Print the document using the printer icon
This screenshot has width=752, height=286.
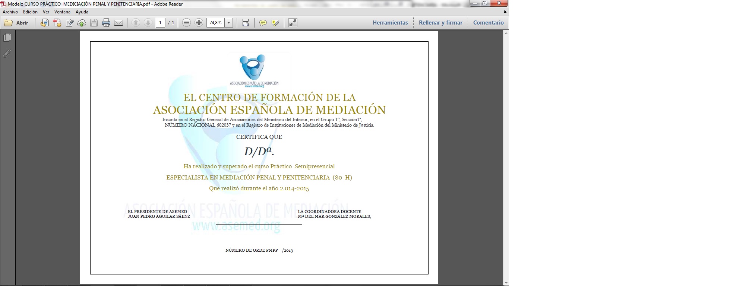pos(106,23)
